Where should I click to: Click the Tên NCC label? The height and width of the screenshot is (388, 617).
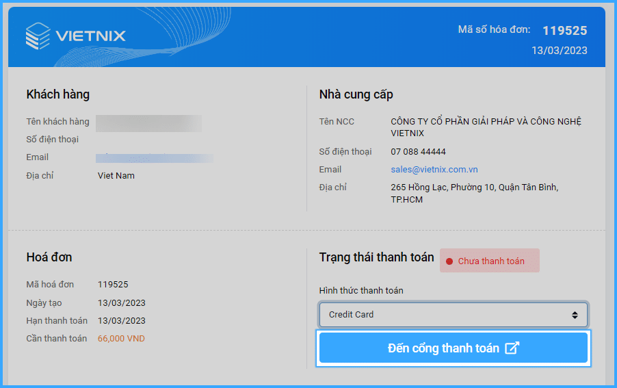pyautogui.click(x=337, y=122)
